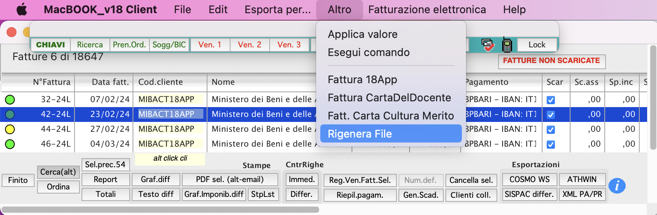Click the Clienti coll. button
This screenshot has height=215, width=657.
coord(471,195)
